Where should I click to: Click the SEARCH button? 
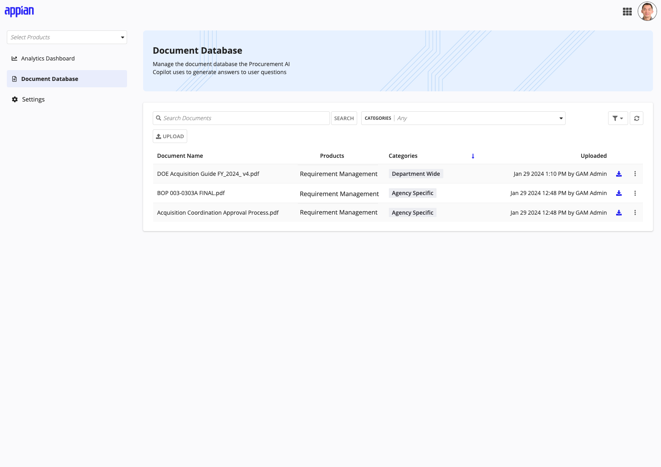click(344, 118)
